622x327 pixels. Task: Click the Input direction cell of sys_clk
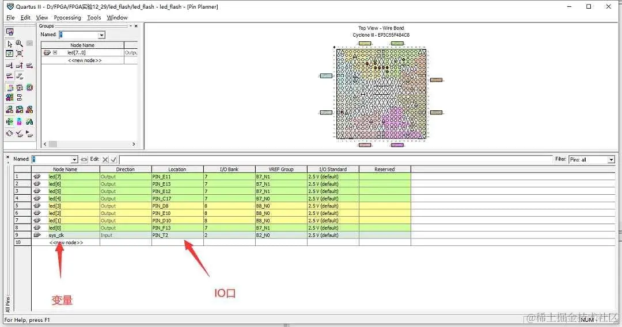(x=126, y=235)
